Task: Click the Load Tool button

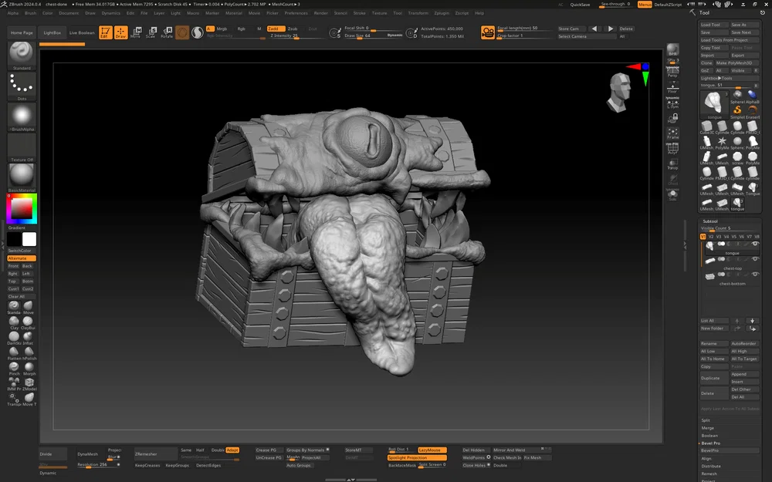Action: (x=711, y=25)
